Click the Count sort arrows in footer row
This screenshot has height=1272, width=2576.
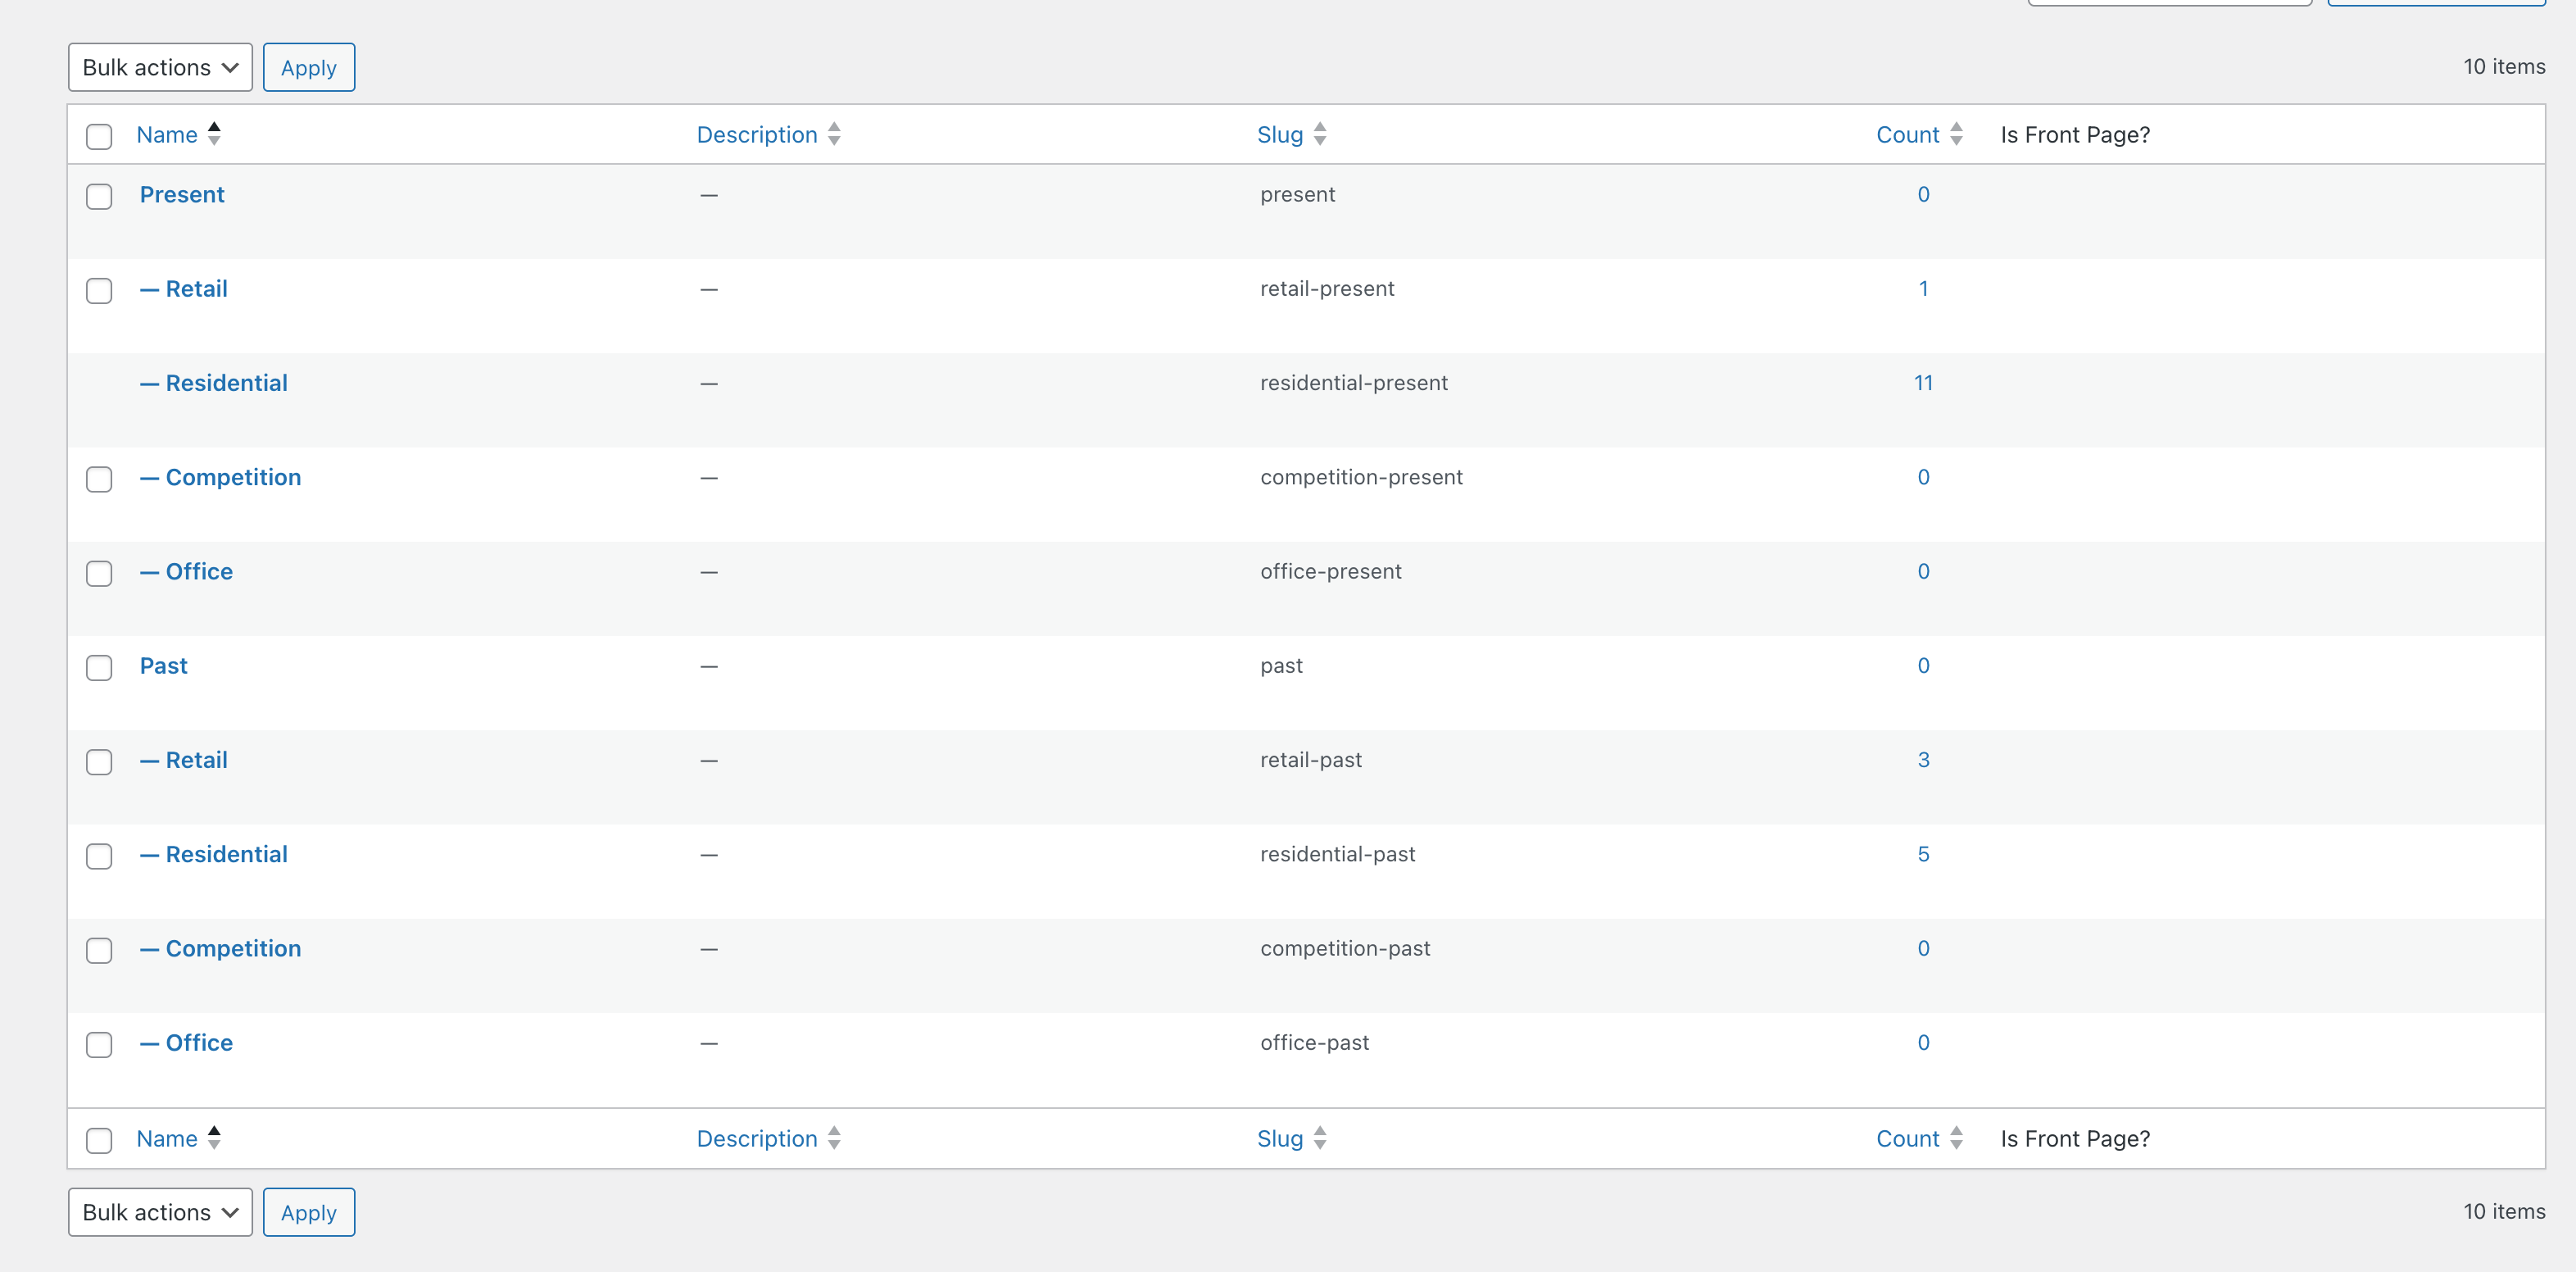click(1956, 1138)
